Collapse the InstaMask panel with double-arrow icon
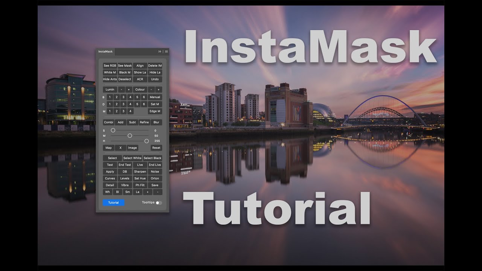This screenshot has width=482, height=271. click(160, 52)
